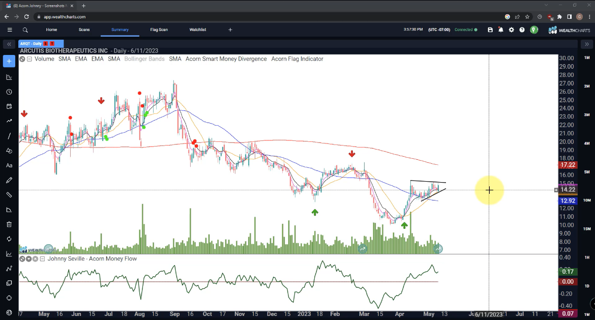Screen dimensions: 595x320
Task: Toggle the Acorn Flag Indicator
Action: pyautogui.click(x=297, y=59)
